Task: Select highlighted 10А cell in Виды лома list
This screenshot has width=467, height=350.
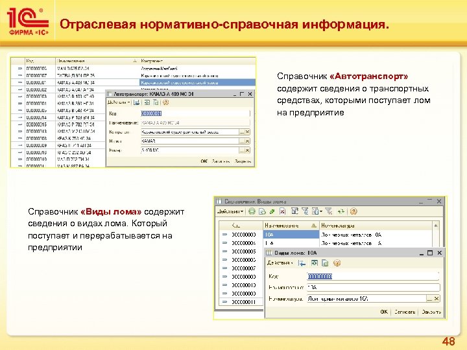Action: tap(291, 235)
